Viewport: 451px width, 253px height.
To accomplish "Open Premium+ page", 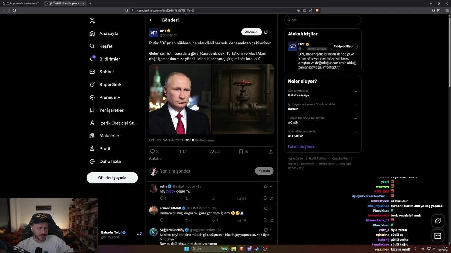I will pos(105,97).
